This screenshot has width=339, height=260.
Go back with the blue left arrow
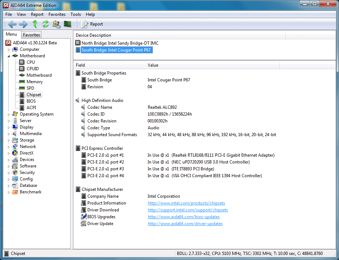12,24
